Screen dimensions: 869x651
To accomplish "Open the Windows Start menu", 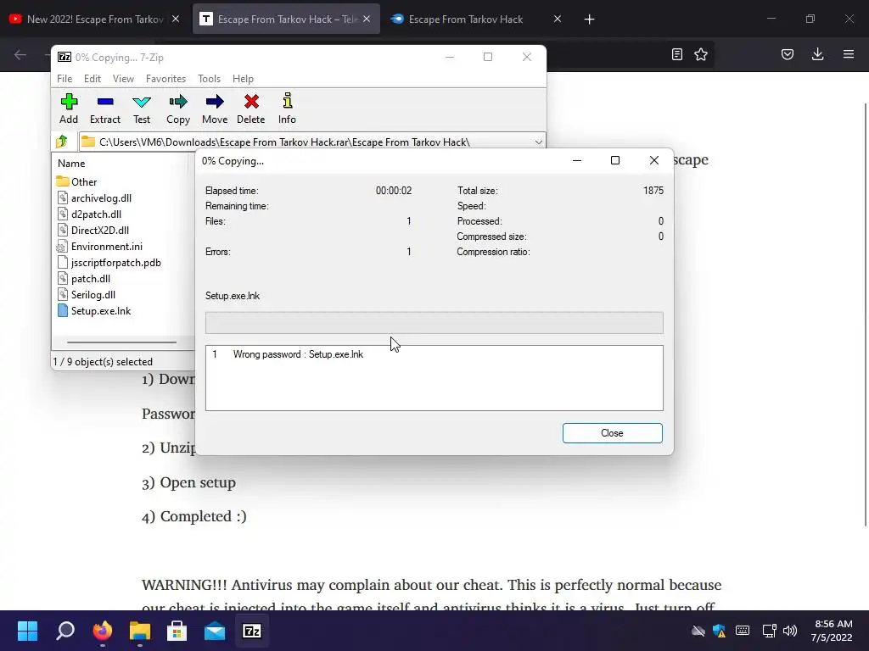I will point(27,631).
